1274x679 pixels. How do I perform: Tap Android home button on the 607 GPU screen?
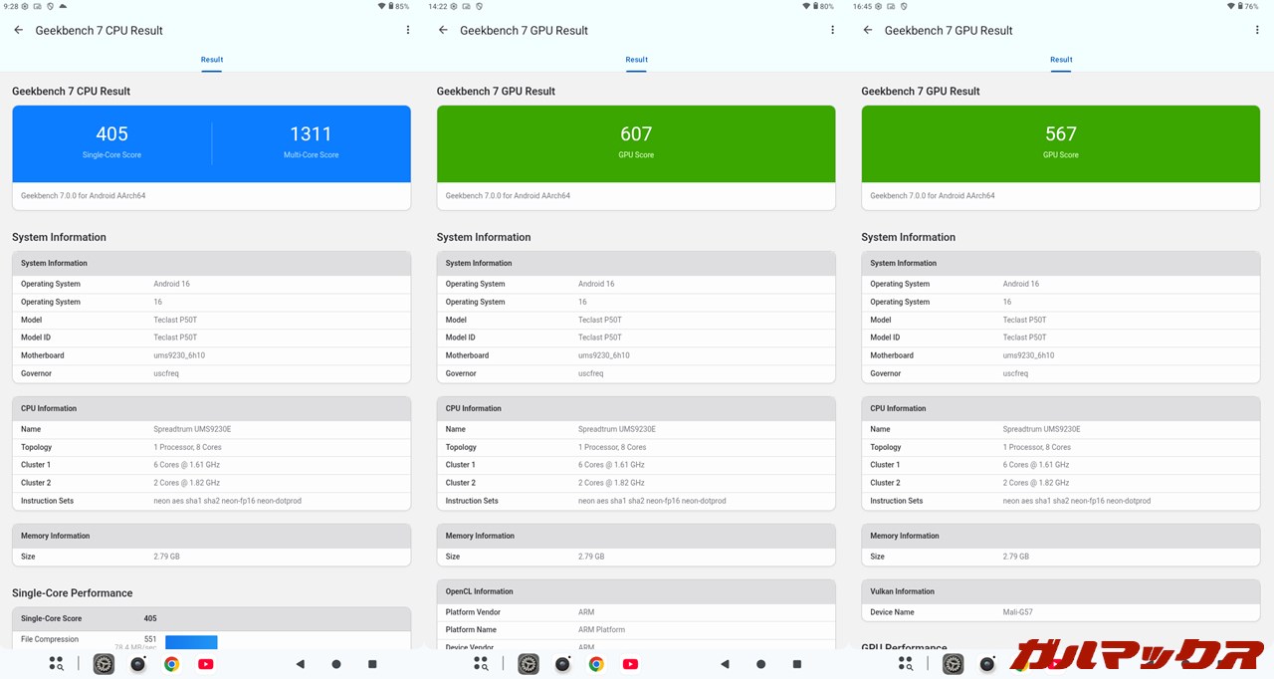click(761, 664)
